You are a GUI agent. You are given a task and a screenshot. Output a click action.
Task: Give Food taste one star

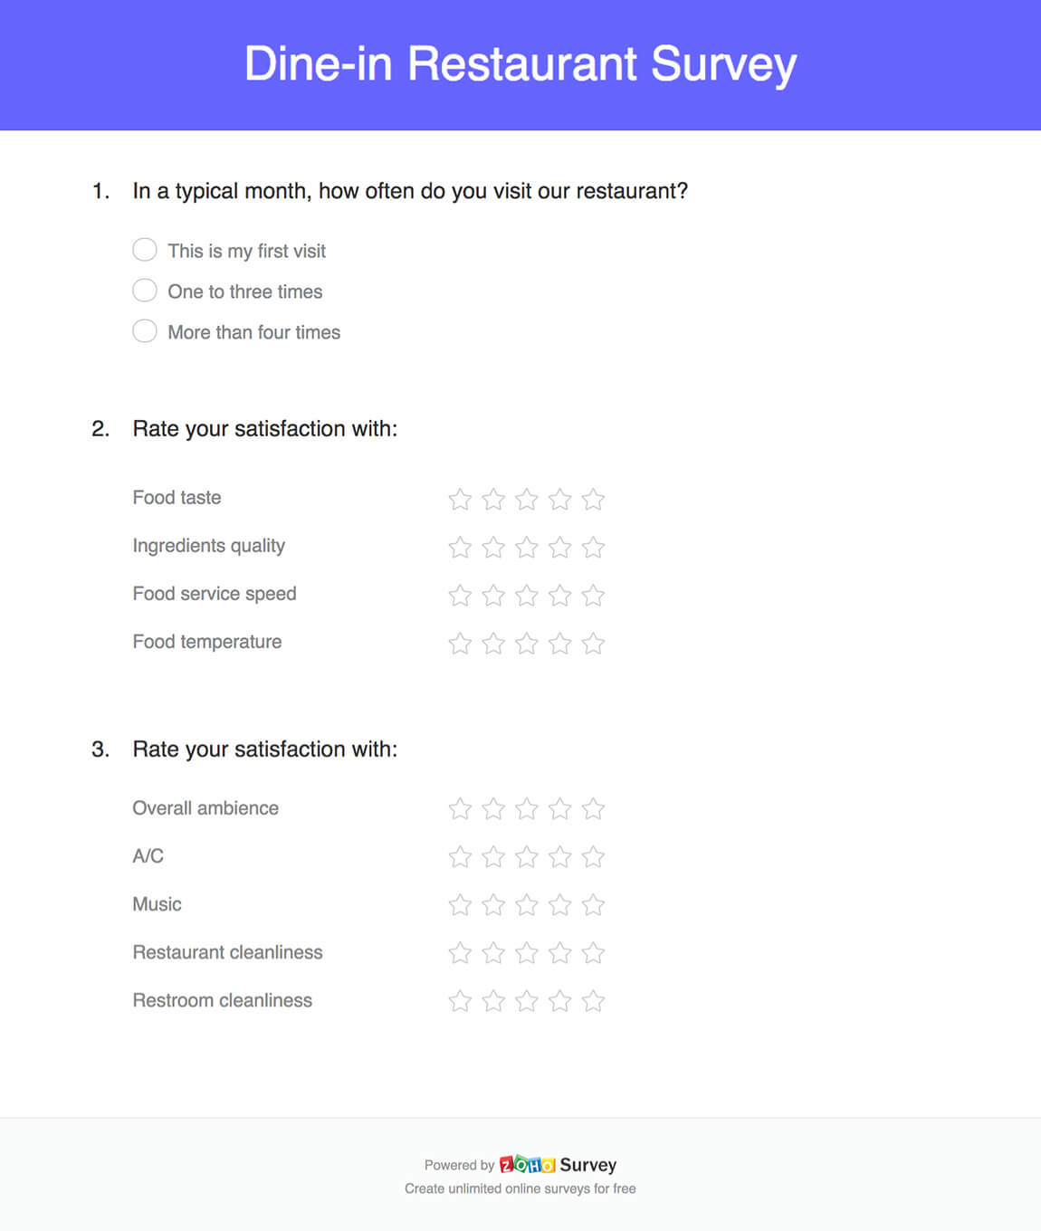pos(460,499)
